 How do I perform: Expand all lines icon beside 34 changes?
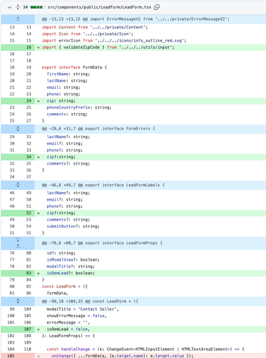[x=18, y=7]
